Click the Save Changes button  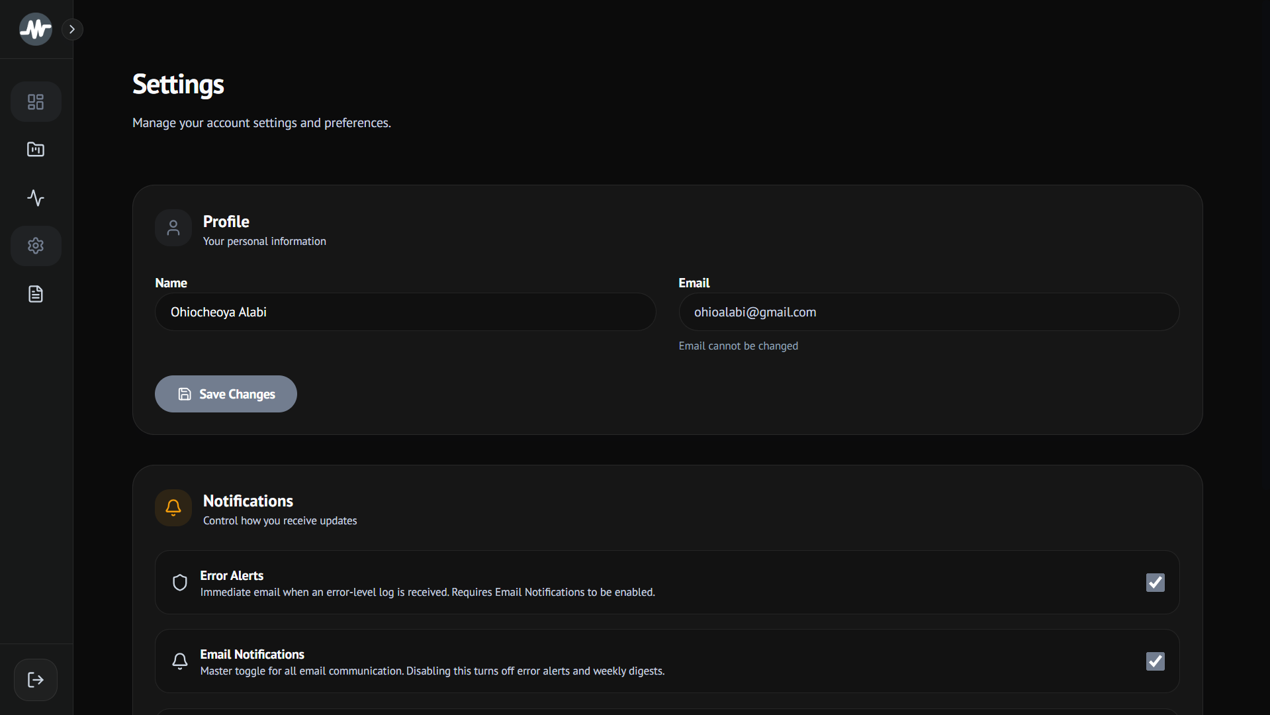226,394
